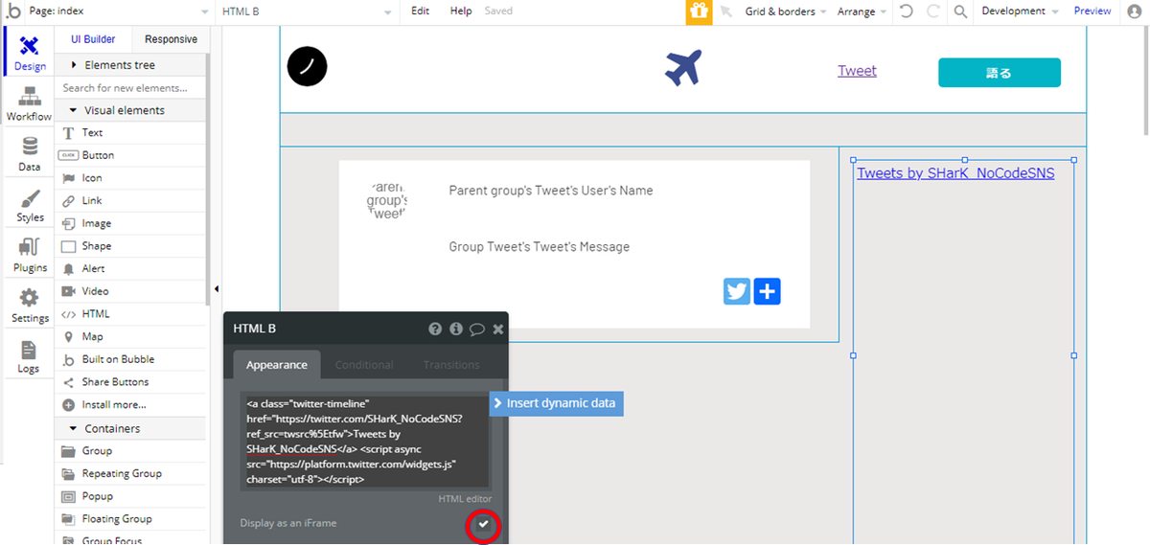Add a Built on Bubble element
This screenshot has height=545, width=1150.
(130, 359)
